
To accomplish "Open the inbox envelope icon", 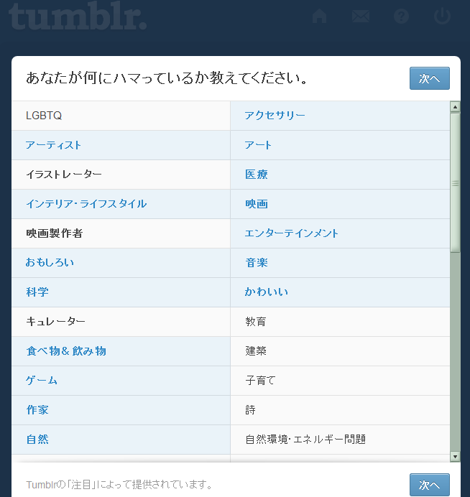I will (361, 17).
